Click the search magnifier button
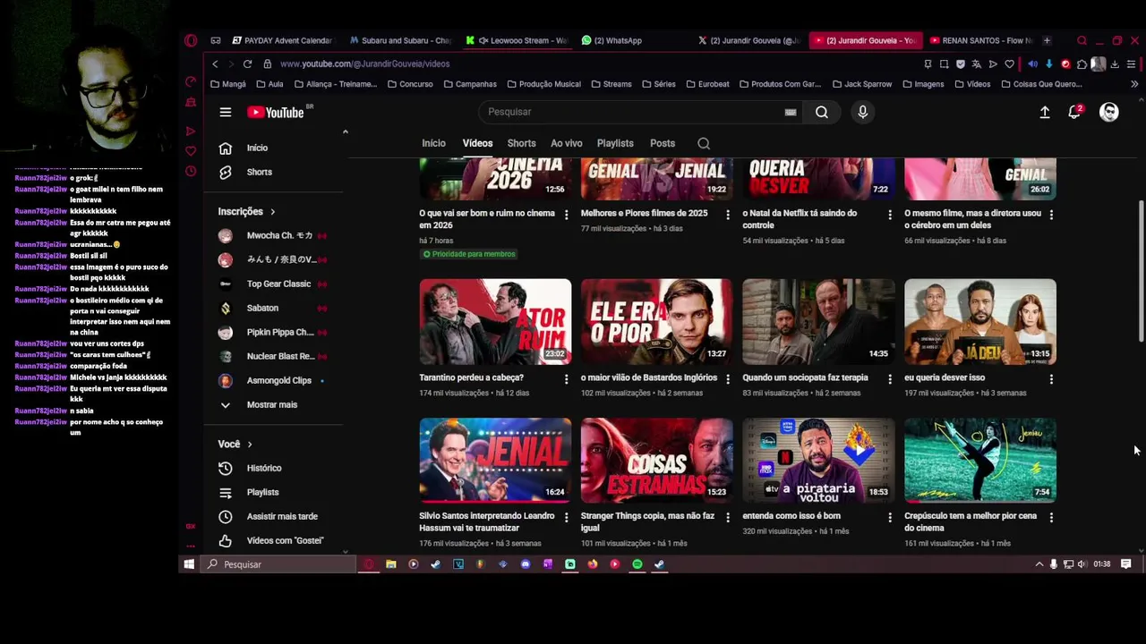 pos(821,112)
